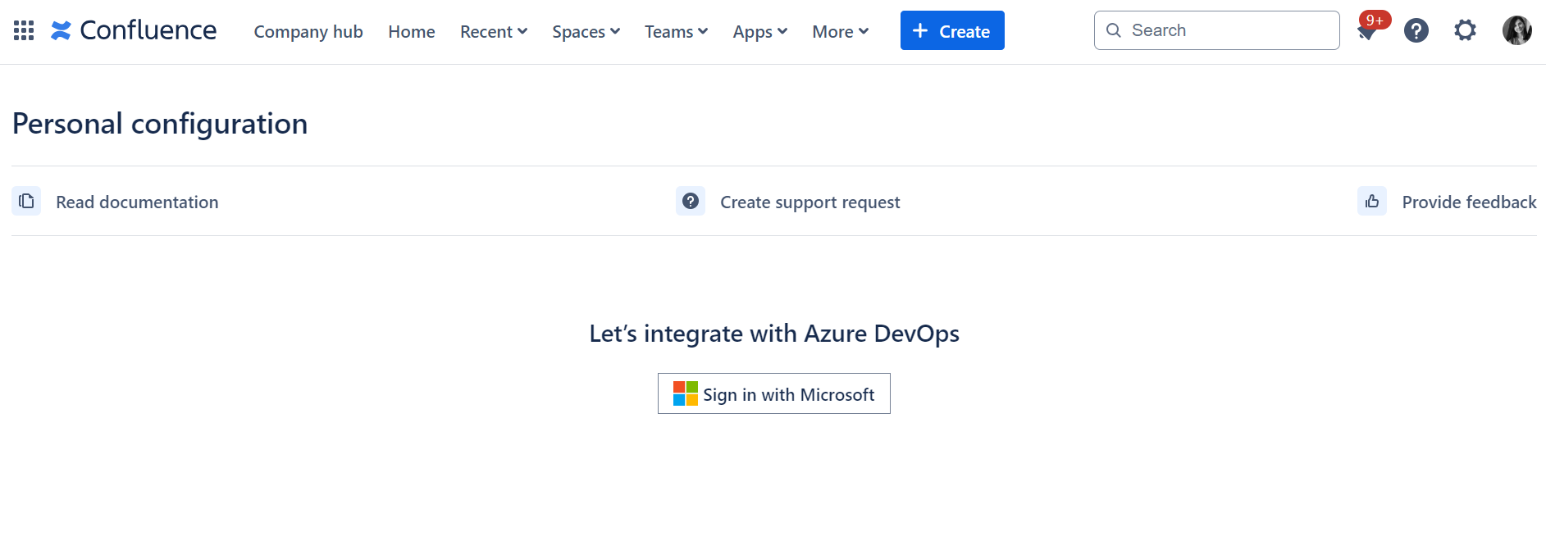Expand the Apps dropdown menu
The height and width of the screenshot is (559, 1546).
point(759,32)
